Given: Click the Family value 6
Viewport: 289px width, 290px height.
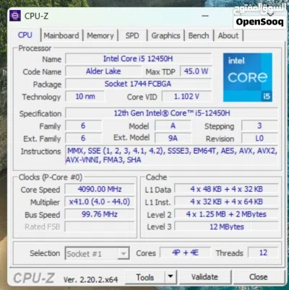Looking at the screenshot, I should tap(83, 126).
